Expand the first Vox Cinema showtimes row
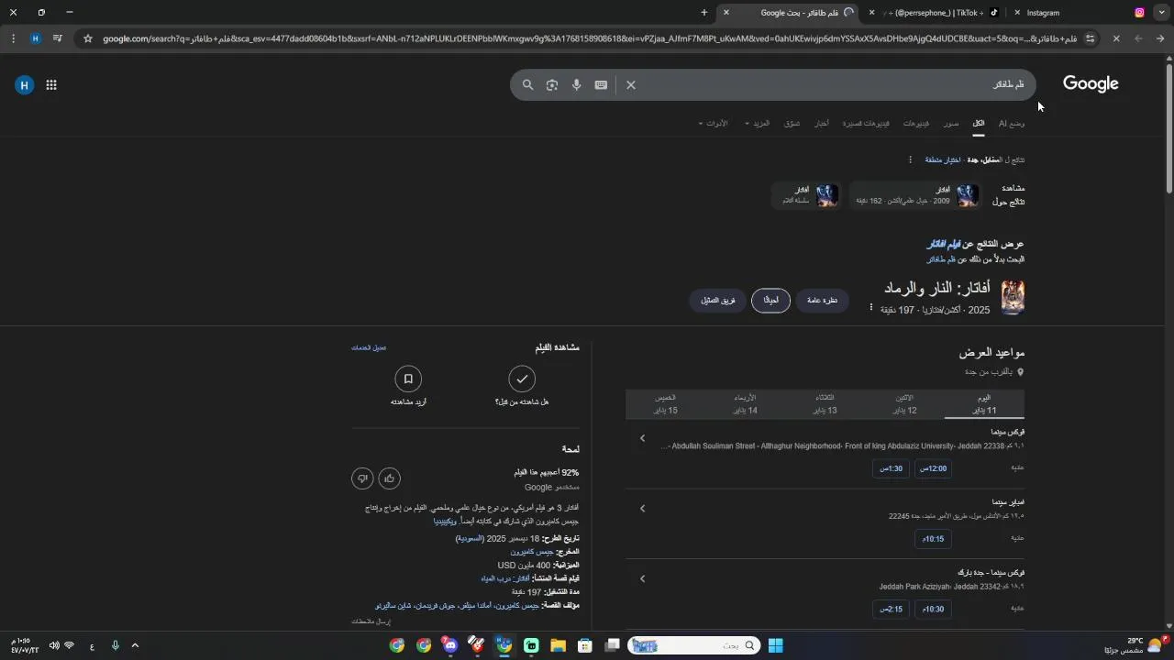Viewport: 1174px width, 660px height. point(642,438)
